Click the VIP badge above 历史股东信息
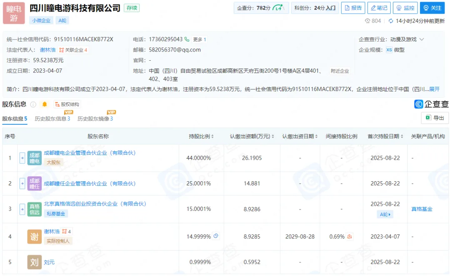Viewport: 450px width, 276px height. pos(69,111)
